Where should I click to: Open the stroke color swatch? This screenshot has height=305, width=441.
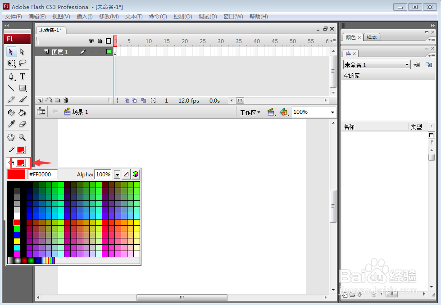click(x=21, y=150)
